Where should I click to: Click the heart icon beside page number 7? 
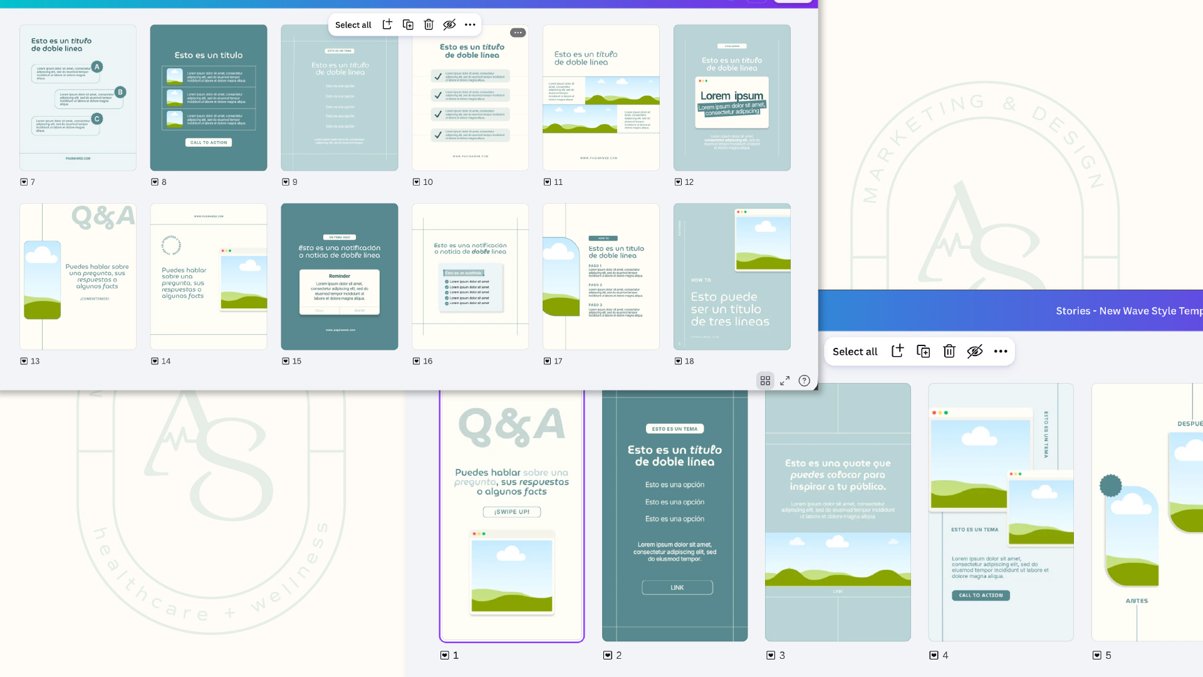pyautogui.click(x=24, y=182)
